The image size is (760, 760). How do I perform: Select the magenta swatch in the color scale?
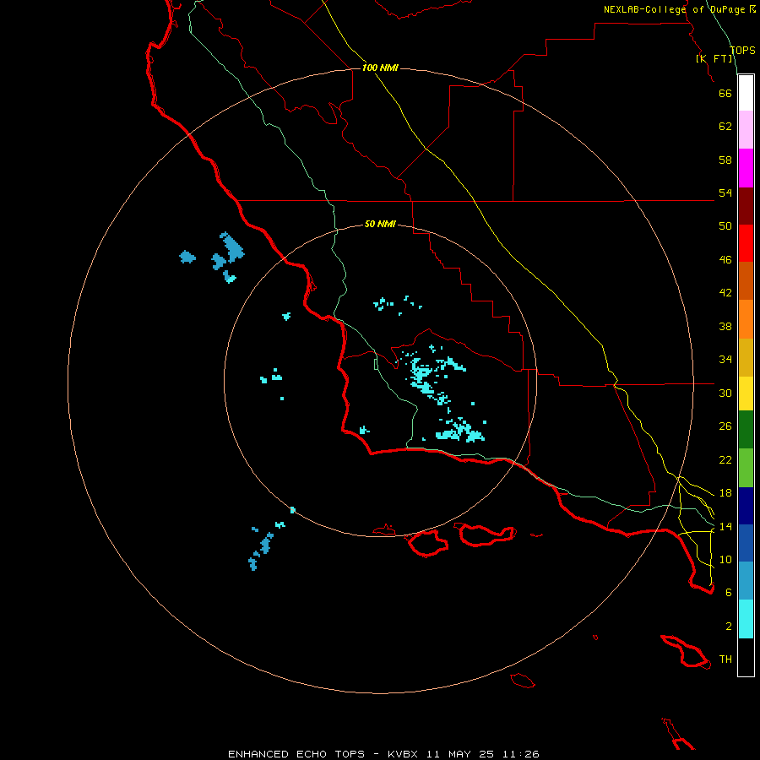pyautogui.click(x=746, y=168)
